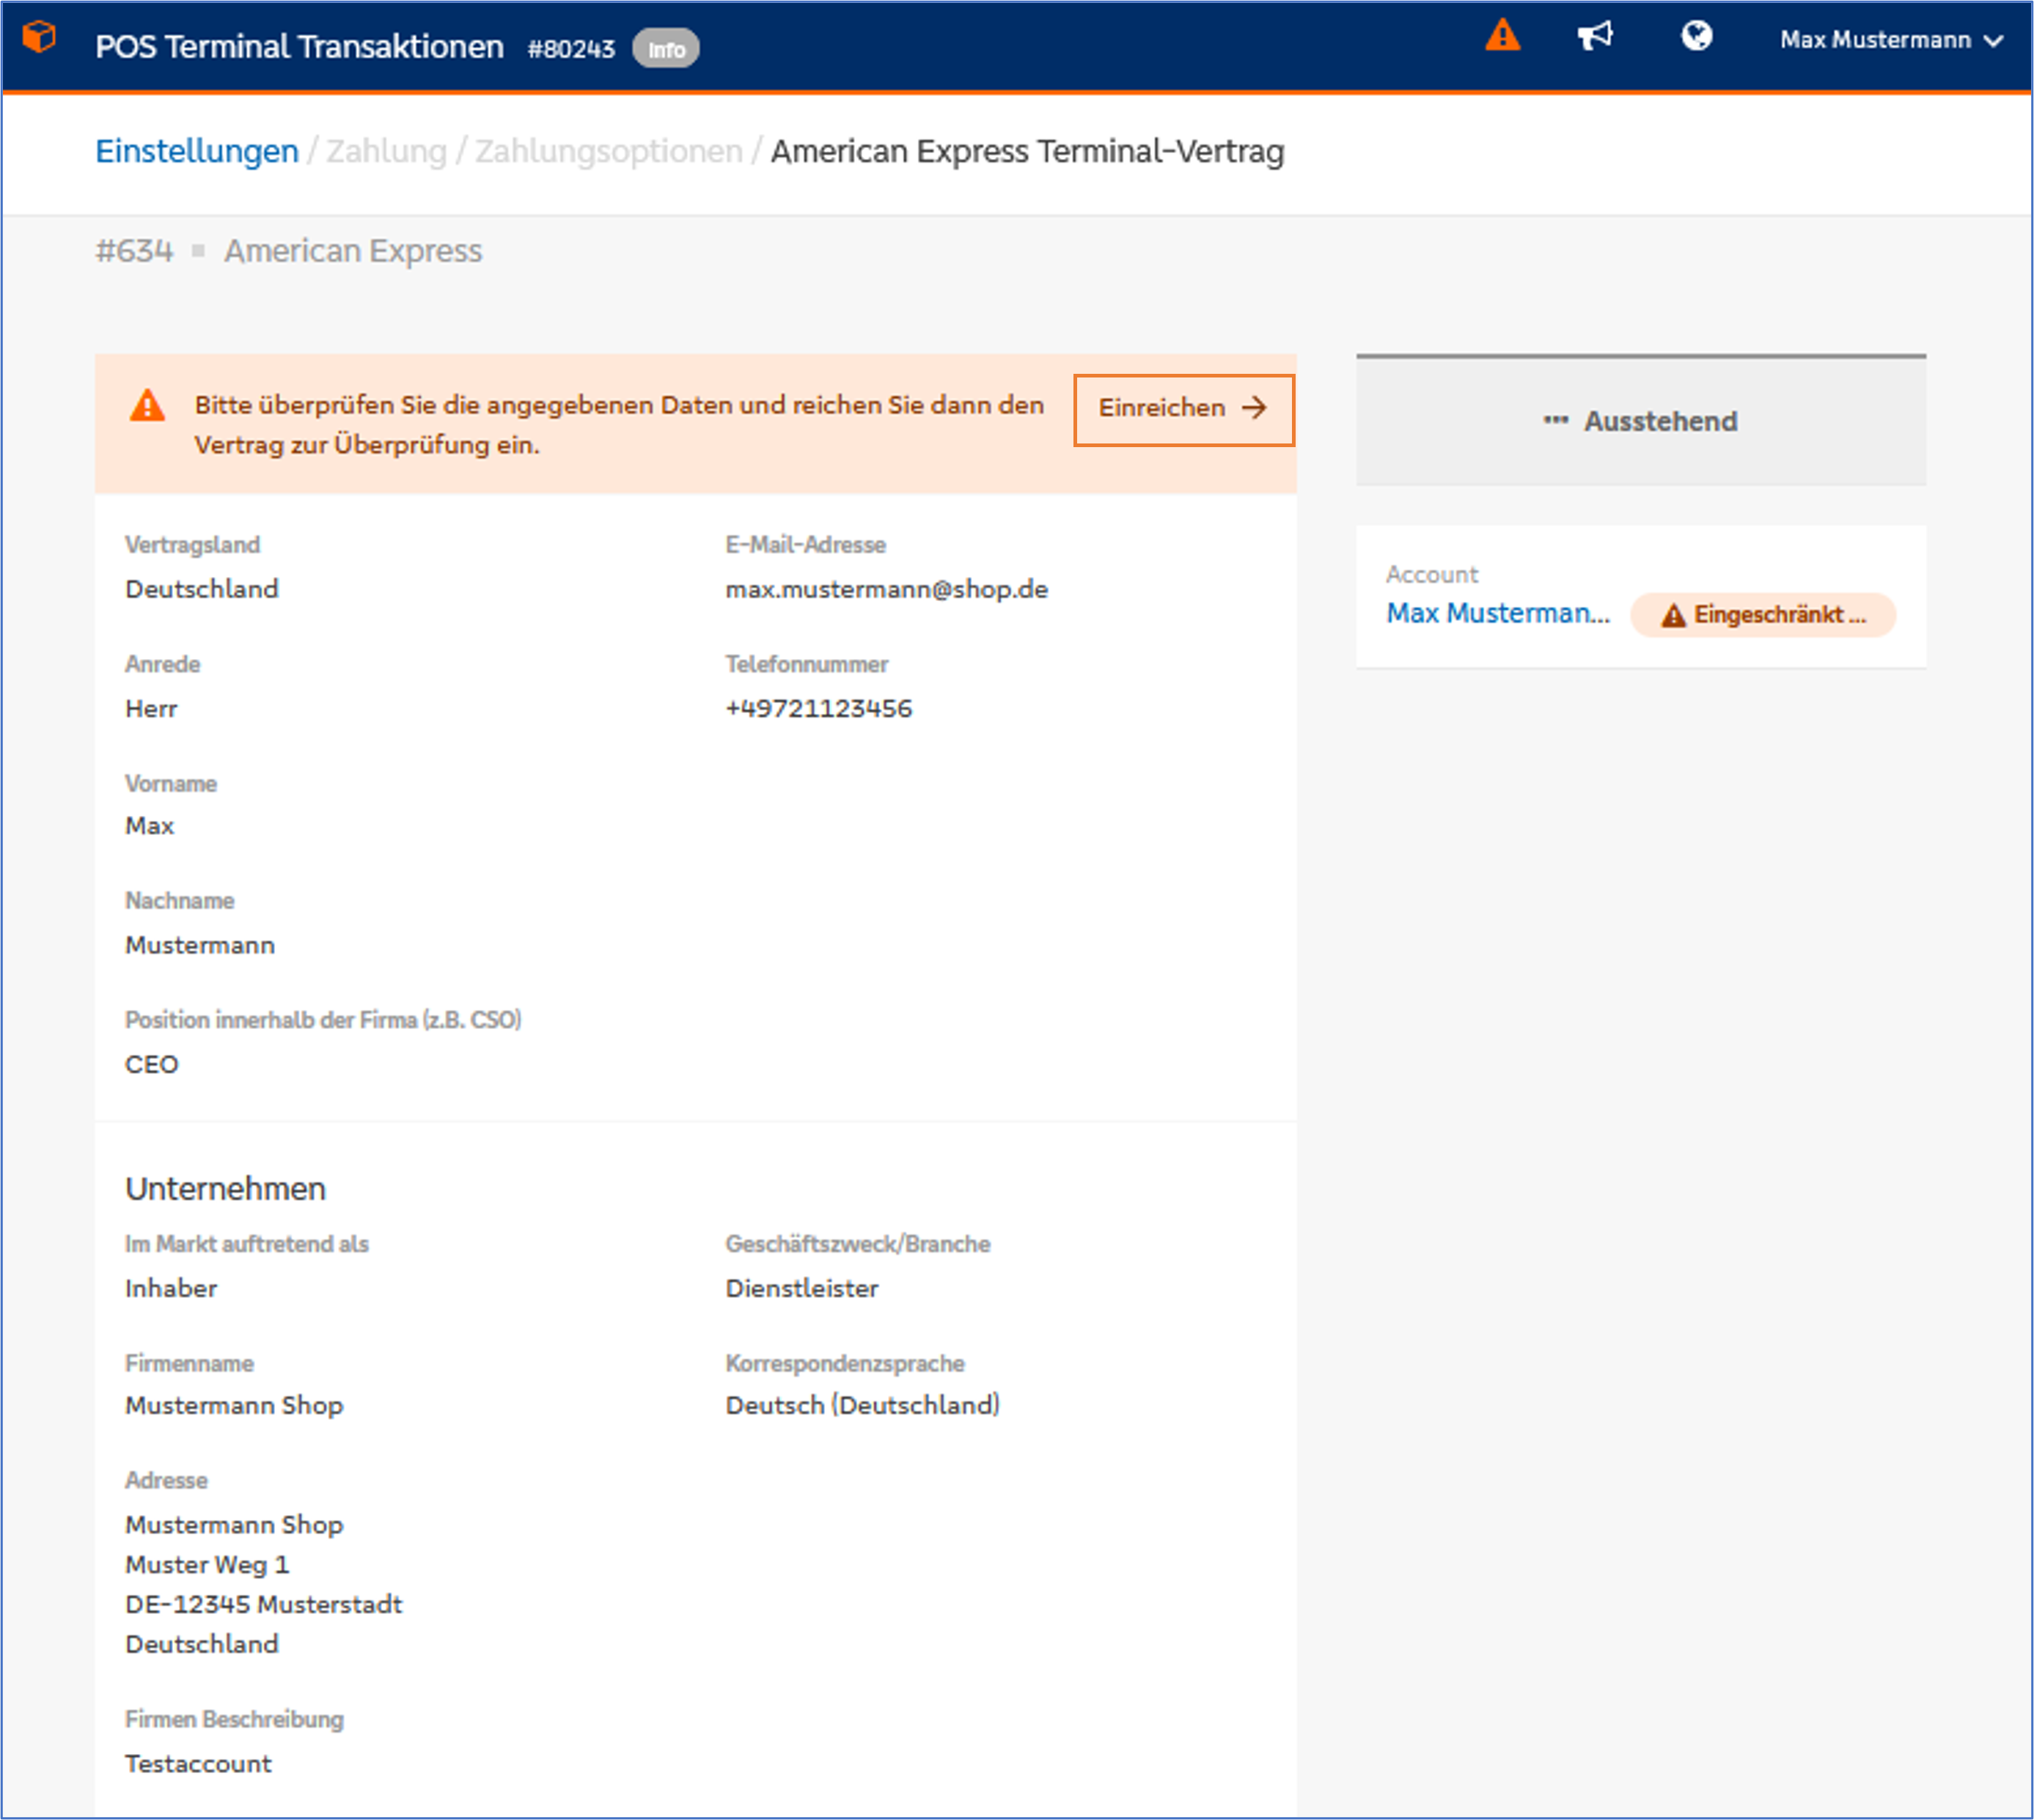This screenshot has width=2034, height=1820.
Task: Click the Branche value Dienstleister
Action: 801,1288
